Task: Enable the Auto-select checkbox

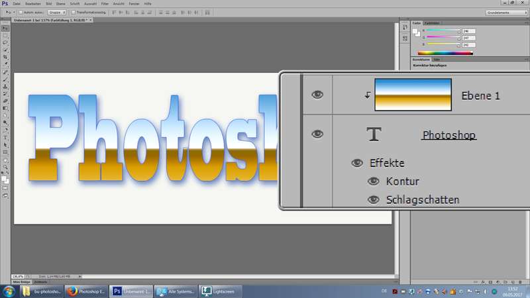Action: coord(21,13)
